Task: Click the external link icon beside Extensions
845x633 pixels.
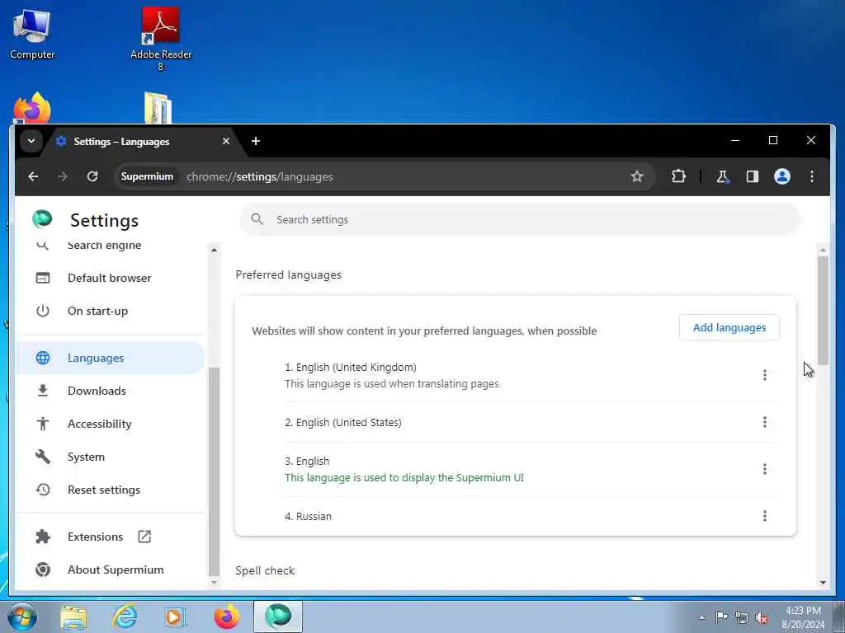Action: pyautogui.click(x=144, y=537)
